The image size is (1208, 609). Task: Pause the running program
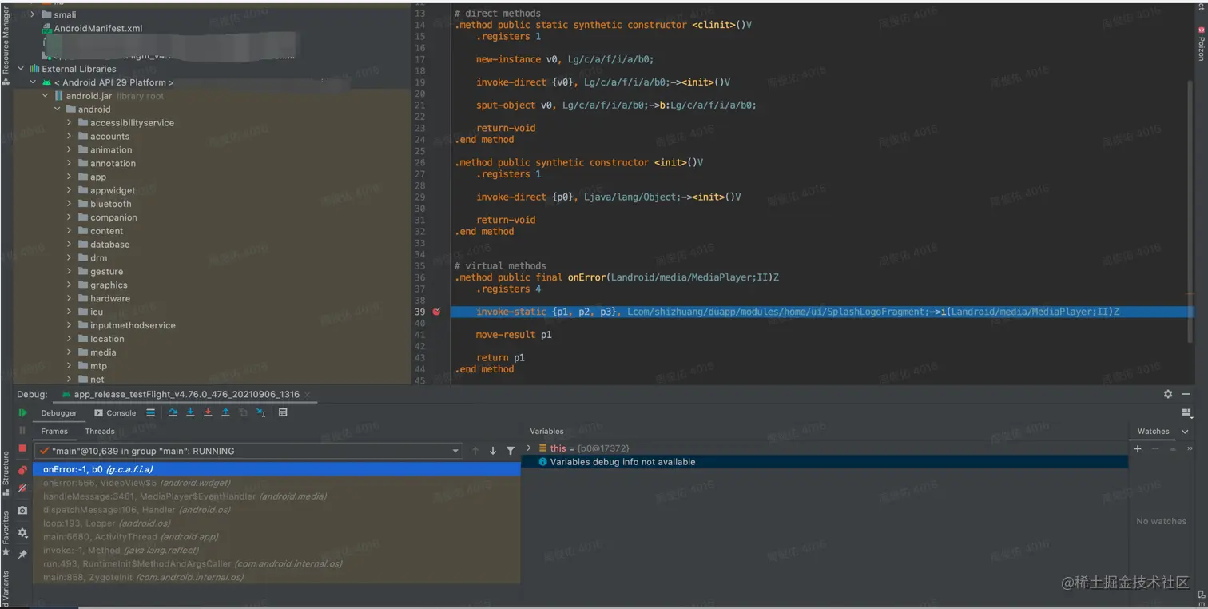(22, 431)
